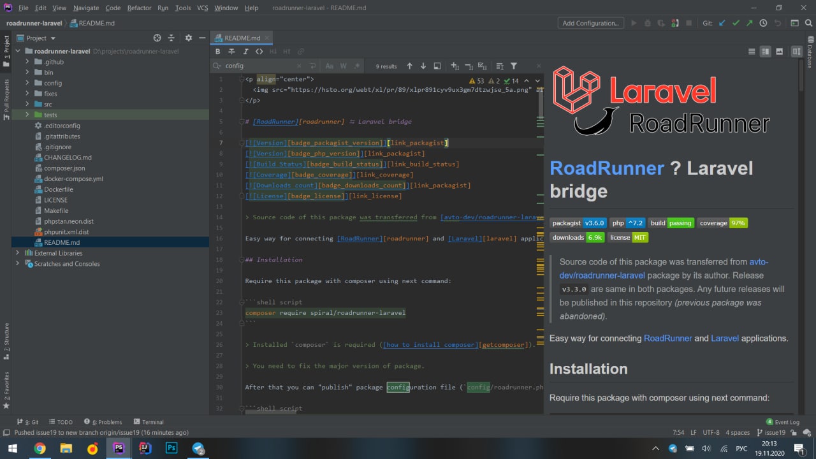Commit changes with green checkmark
816x459 pixels.
(x=736, y=23)
